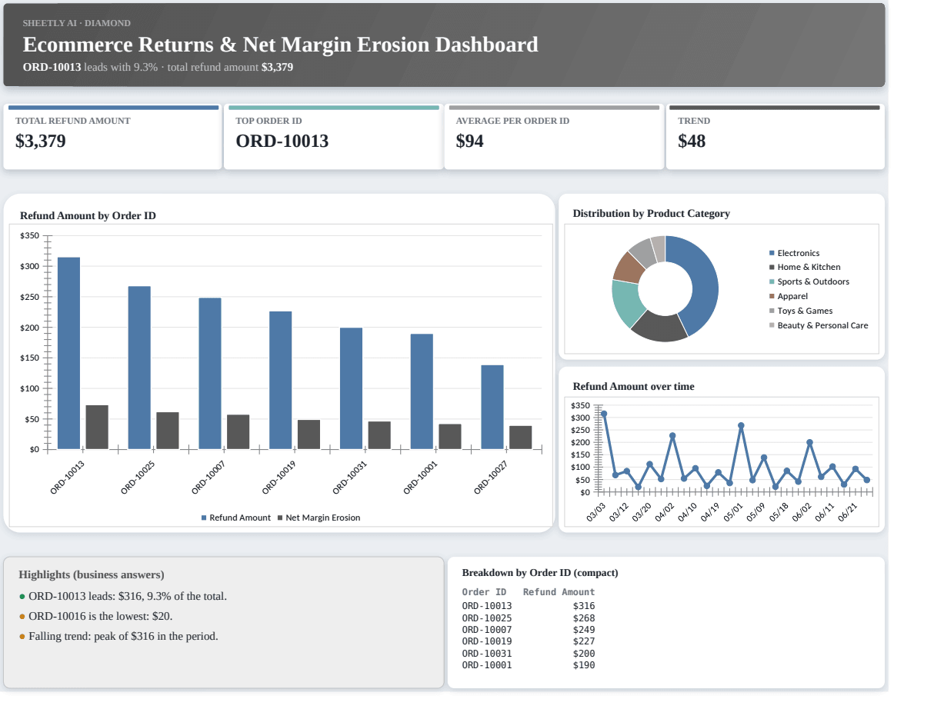Click the ORD-10025 blue refund bar
This screenshot has height=709, width=944.
point(139,368)
